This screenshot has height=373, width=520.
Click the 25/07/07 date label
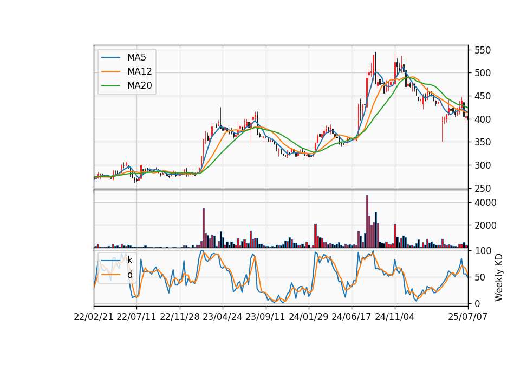pyautogui.click(x=468, y=317)
